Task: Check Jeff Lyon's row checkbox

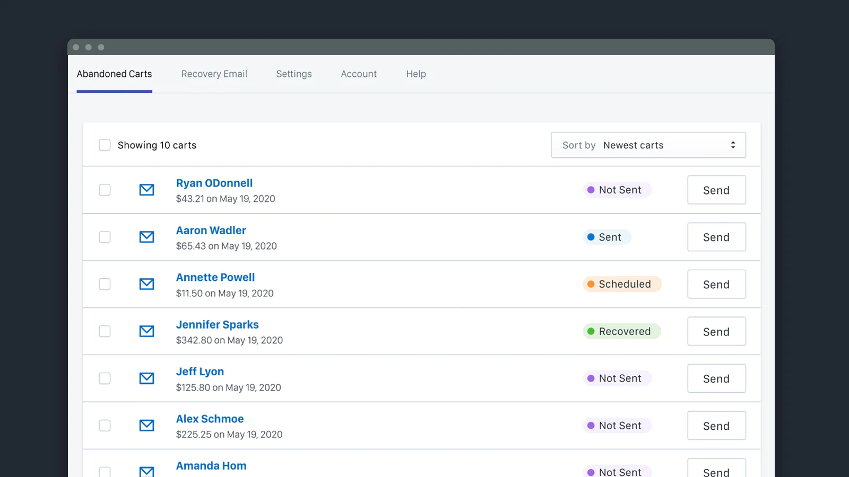Action: point(105,378)
